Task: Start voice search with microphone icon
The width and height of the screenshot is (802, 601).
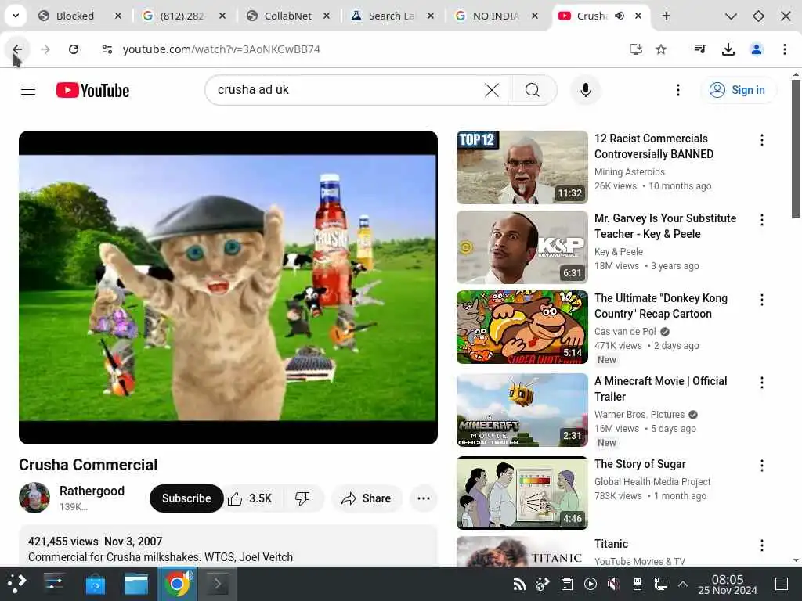Action: pos(586,90)
